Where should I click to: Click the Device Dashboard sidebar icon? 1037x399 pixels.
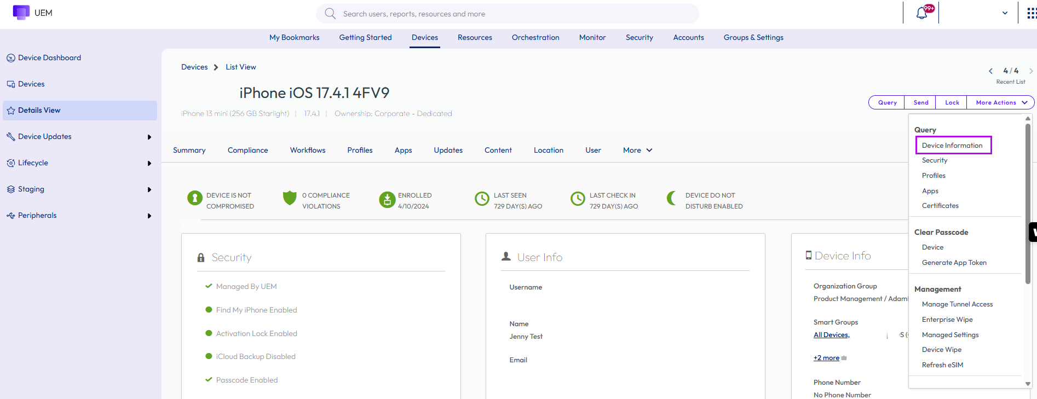click(x=10, y=58)
